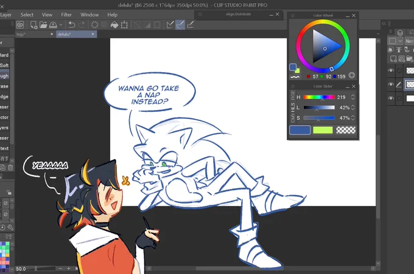This screenshot has width=414, height=274.
Task: Open Clip Studio launcher icon in toolbar
Action: point(20,25)
